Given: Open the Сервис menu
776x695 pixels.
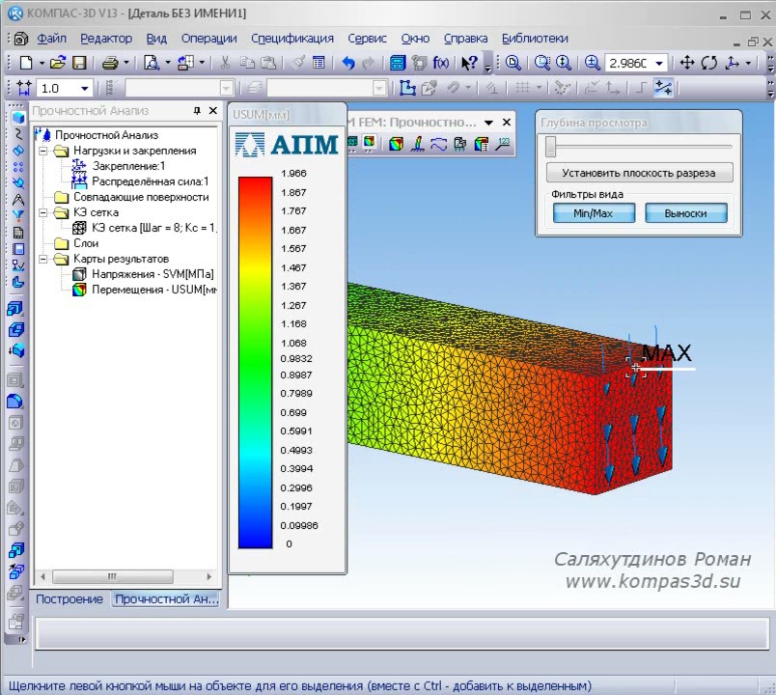Looking at the screenshot, I should 367,39.
